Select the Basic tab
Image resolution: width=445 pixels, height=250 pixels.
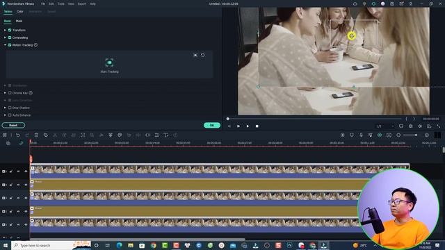pyautogui.click(x=8, y=21)
